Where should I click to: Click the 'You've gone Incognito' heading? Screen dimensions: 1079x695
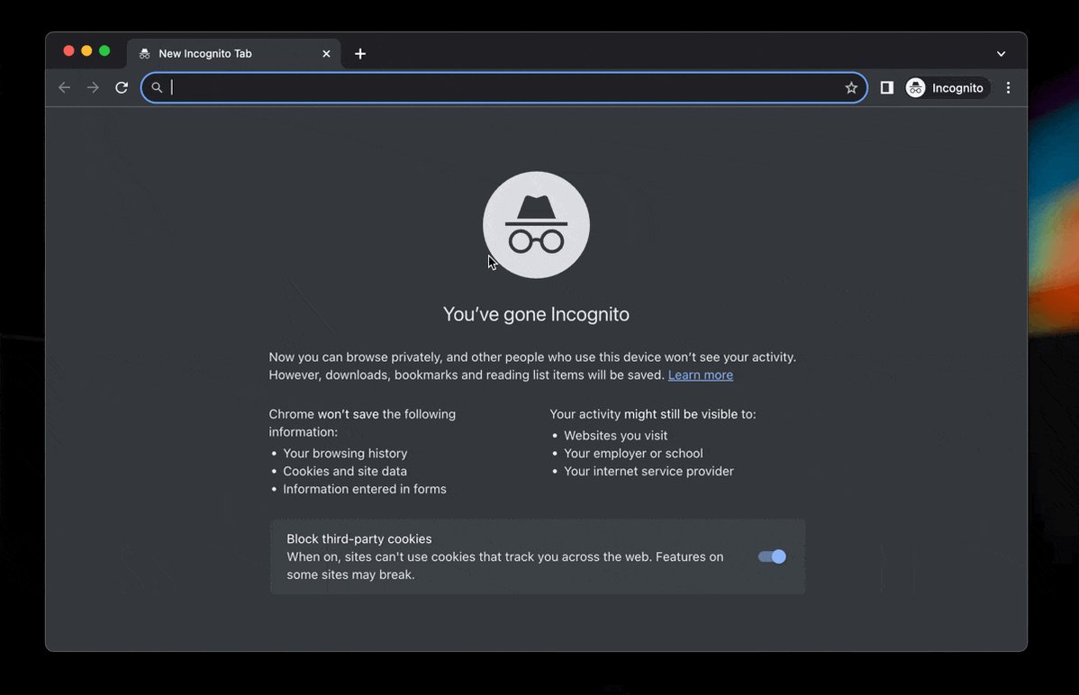tap(536, 314)
